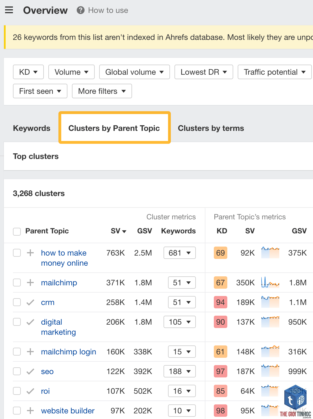
Task: Switch to the Clusters by terms tab
Action: [211, 128]
